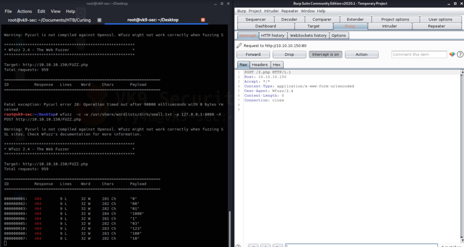Switch to the Decoder tab

pos(289,19)
